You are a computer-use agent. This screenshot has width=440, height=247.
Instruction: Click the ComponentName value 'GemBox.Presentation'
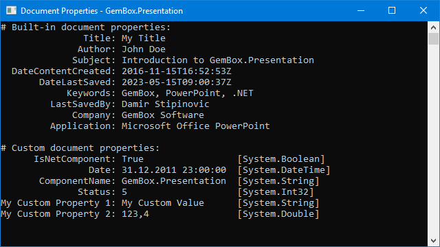tap(174, 181)
